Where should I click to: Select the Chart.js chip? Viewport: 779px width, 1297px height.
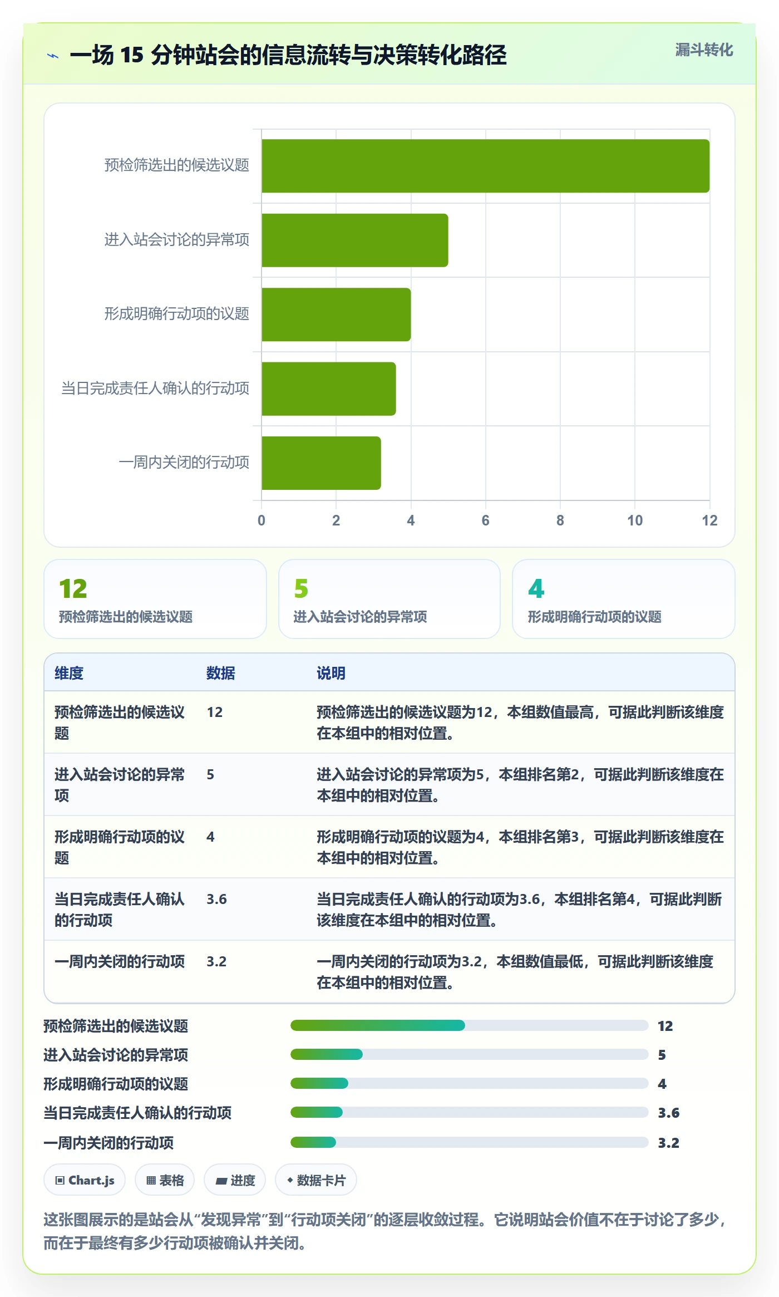(85, 1180)
